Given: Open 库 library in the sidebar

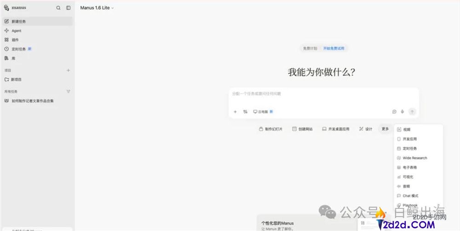Looking at the screenshot, I should (37, 58).
